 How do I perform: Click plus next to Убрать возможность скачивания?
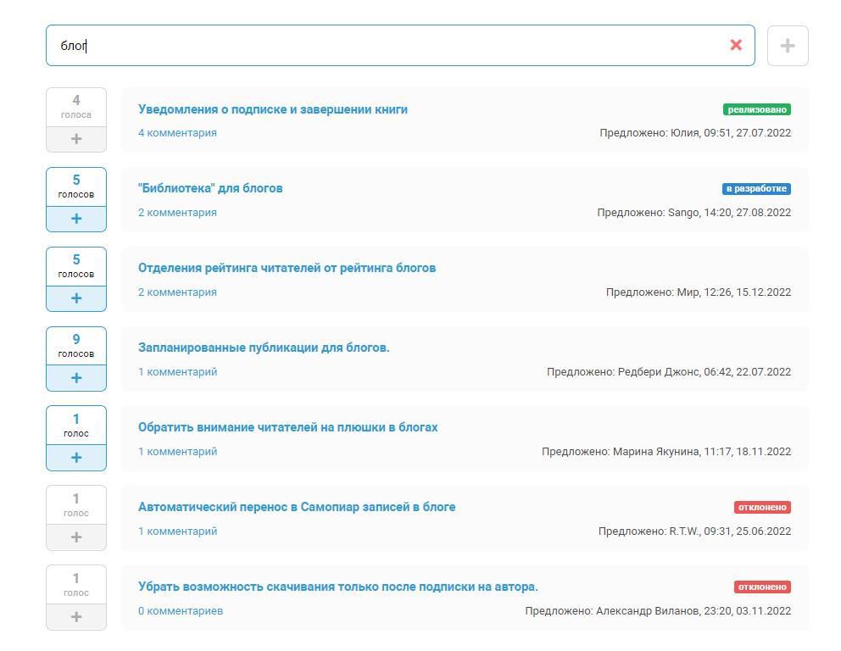[x=76, y=617]
